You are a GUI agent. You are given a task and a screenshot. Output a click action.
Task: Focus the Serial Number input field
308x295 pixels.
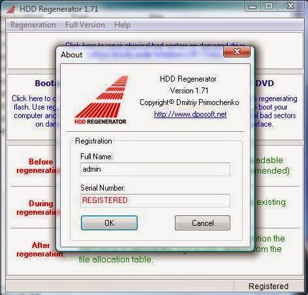155,200
